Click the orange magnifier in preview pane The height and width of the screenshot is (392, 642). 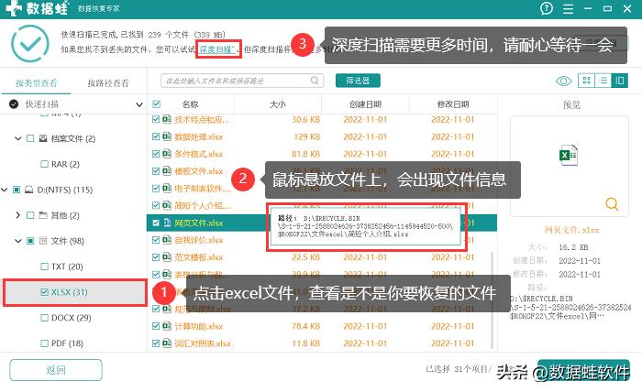(x=612, y=203)
